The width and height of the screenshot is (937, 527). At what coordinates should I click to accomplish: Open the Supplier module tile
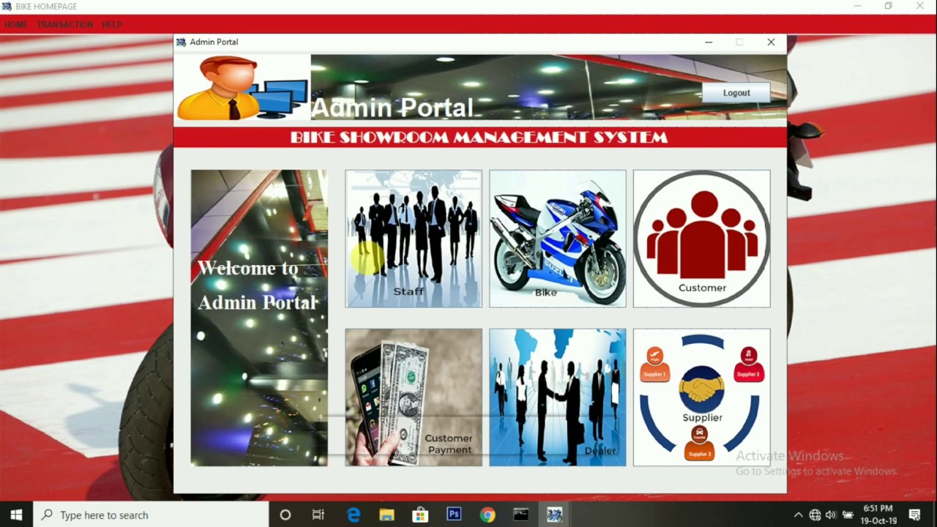(x=702, y=397)
